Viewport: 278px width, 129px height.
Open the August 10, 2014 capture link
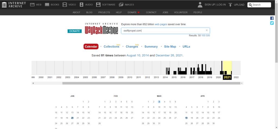pyautogui.click(x=137, y=55)
